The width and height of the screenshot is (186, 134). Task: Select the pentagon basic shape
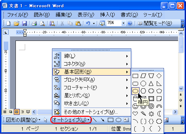coord(159,91)
